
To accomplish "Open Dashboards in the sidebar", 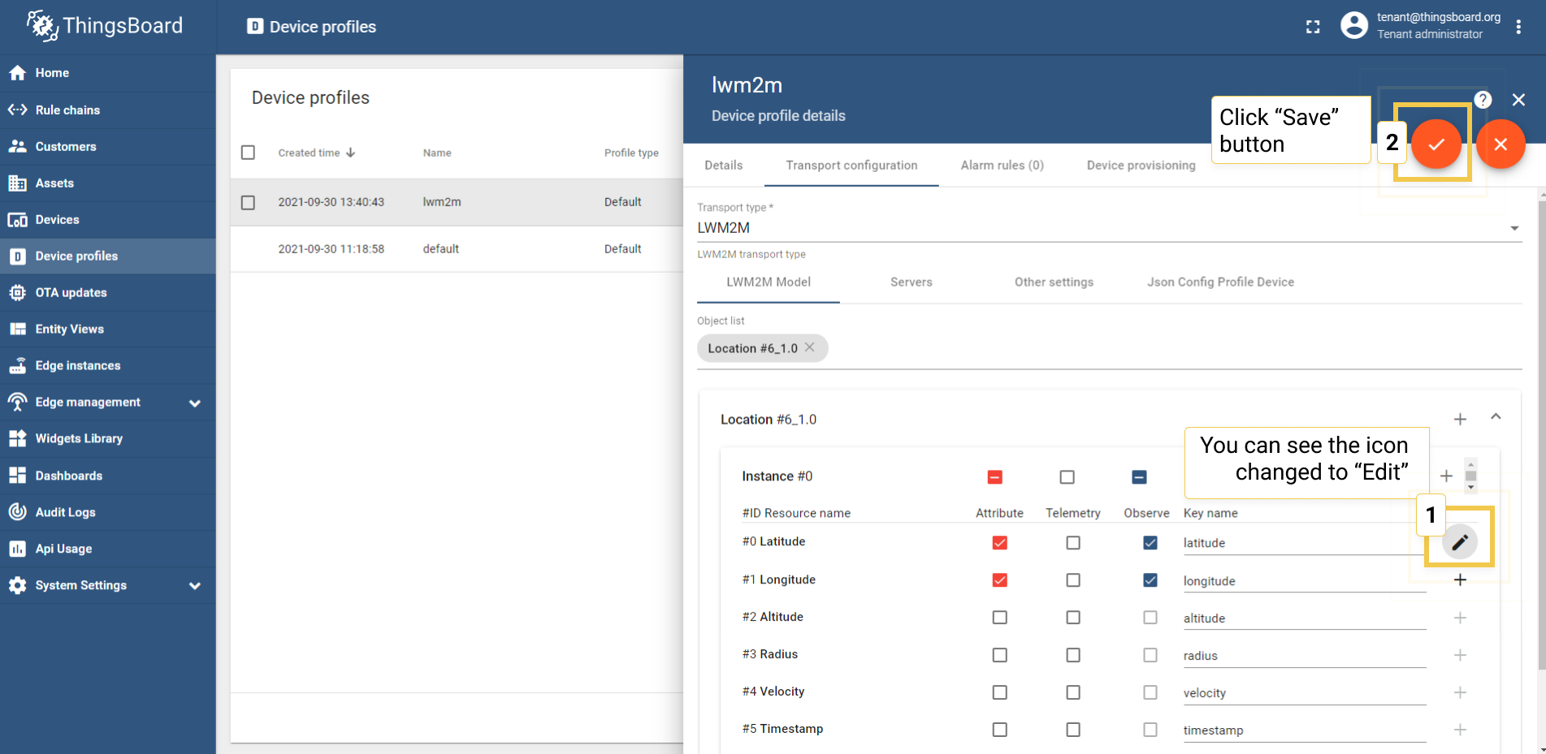I will (x=107, y=476).
